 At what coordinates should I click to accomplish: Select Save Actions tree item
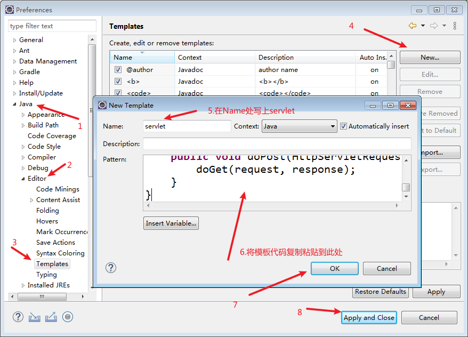pyautogui.click(x=55, y=243)
